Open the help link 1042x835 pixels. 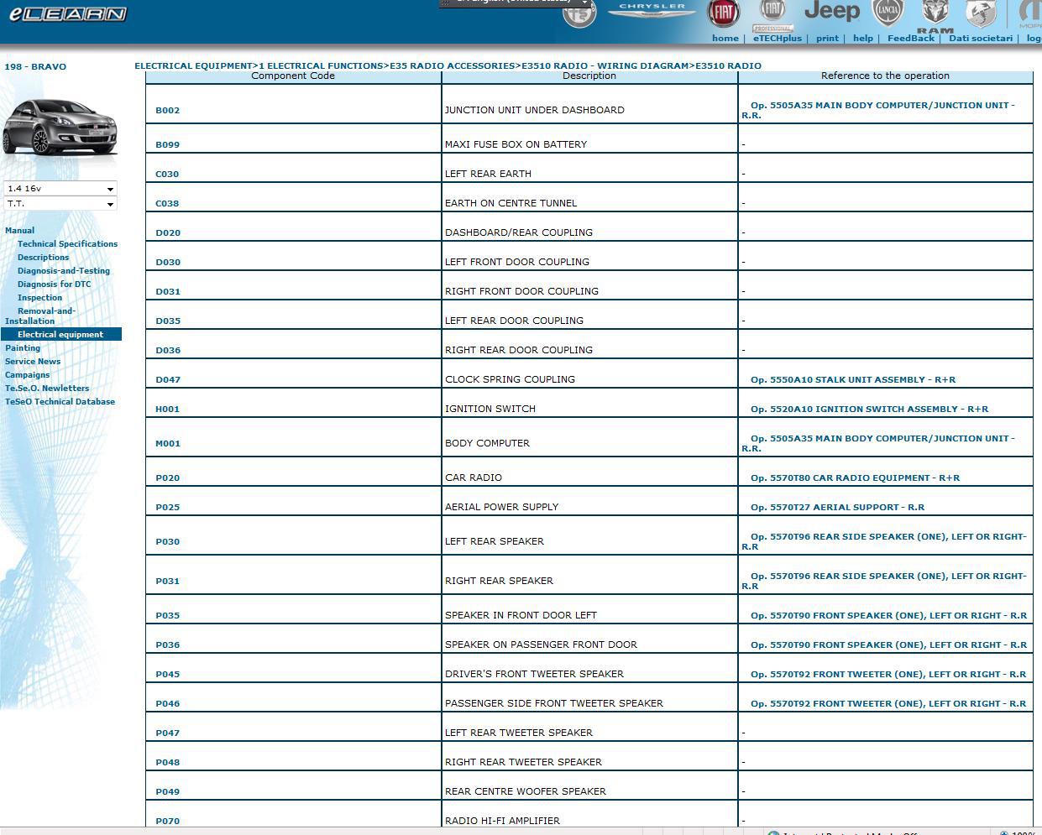coord(862,39)
